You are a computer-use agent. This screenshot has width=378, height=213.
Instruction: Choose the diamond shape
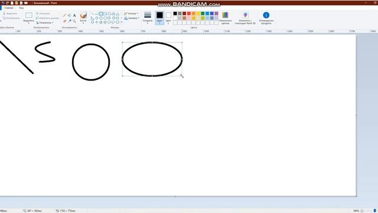tap(97, 18)
